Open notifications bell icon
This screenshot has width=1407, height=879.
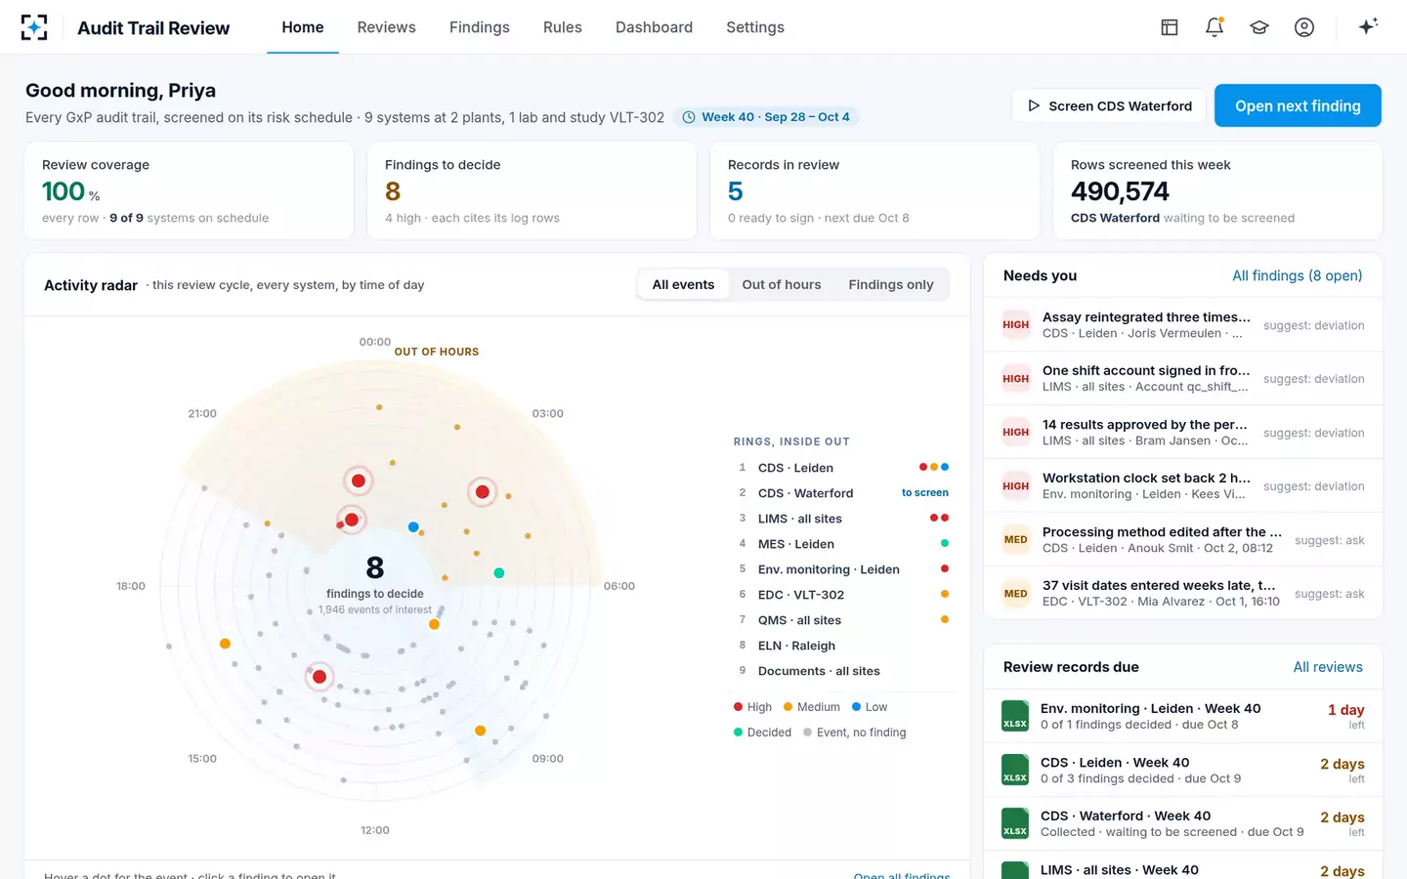point(1215,27)
